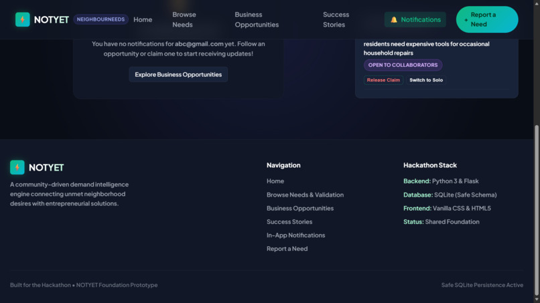This screenshot has width=540, height=303.
Task: Click the 'Hackathon Stack' heading
Action: (430, 165)
